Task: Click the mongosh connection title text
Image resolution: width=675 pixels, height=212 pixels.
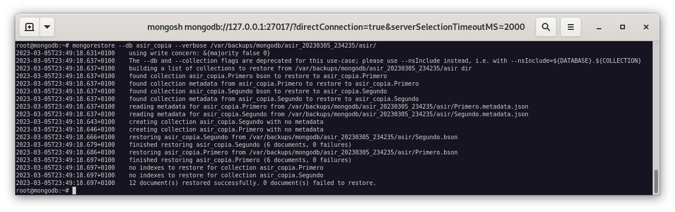Action: pos(336,27)
